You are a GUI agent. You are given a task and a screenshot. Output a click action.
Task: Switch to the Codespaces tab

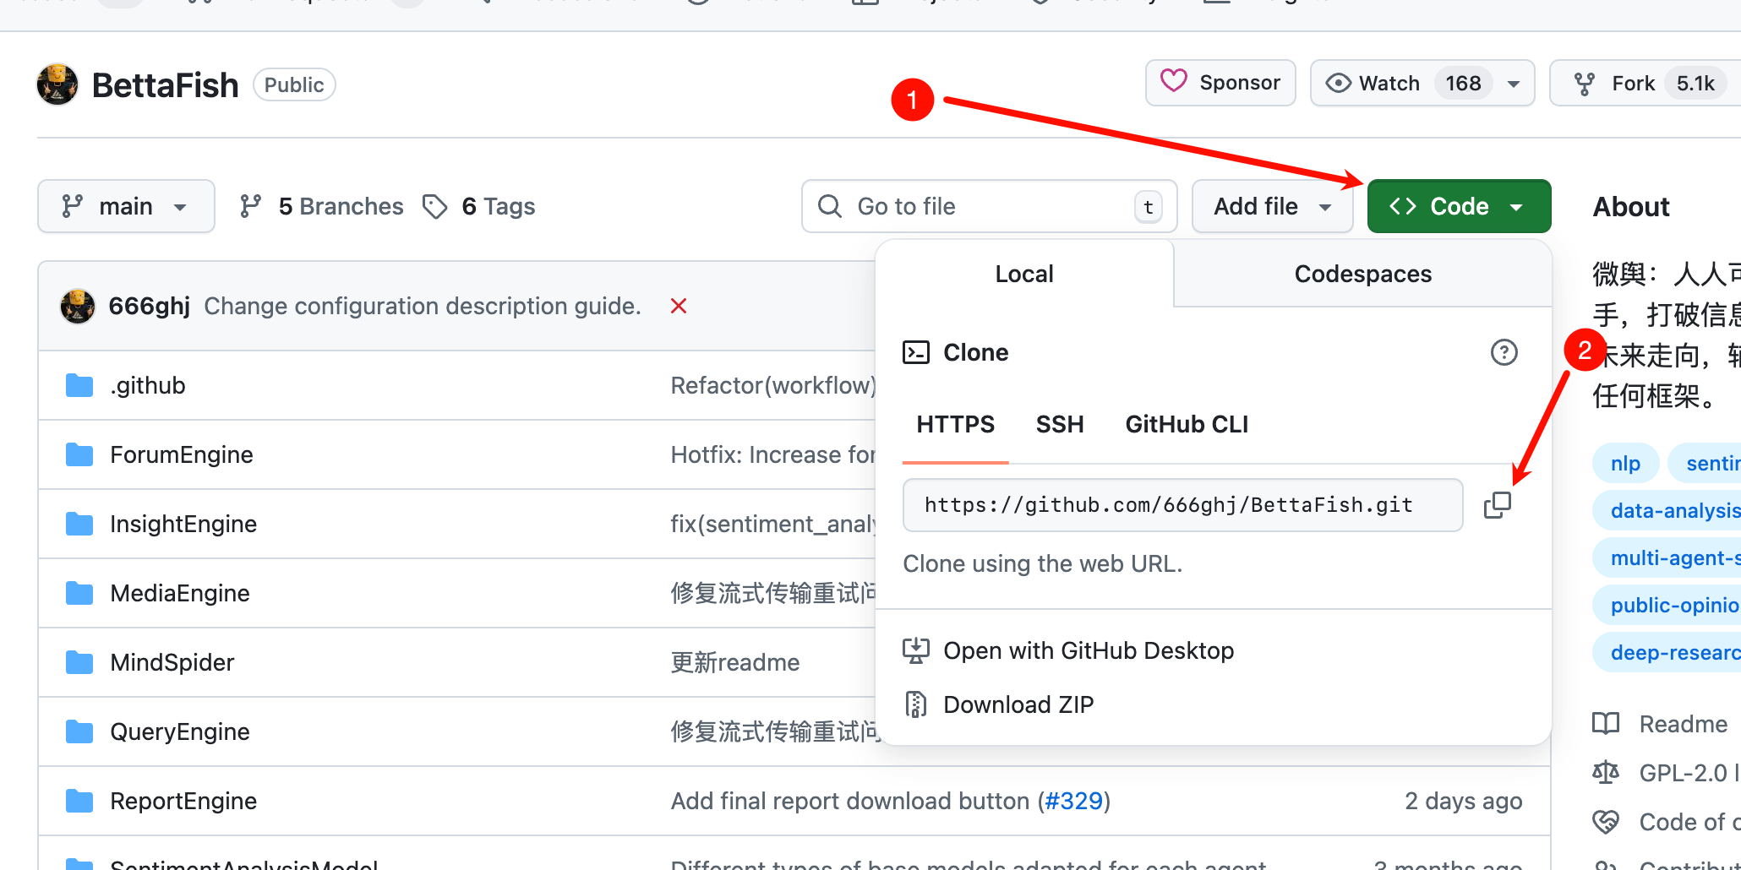(1362, 274)
